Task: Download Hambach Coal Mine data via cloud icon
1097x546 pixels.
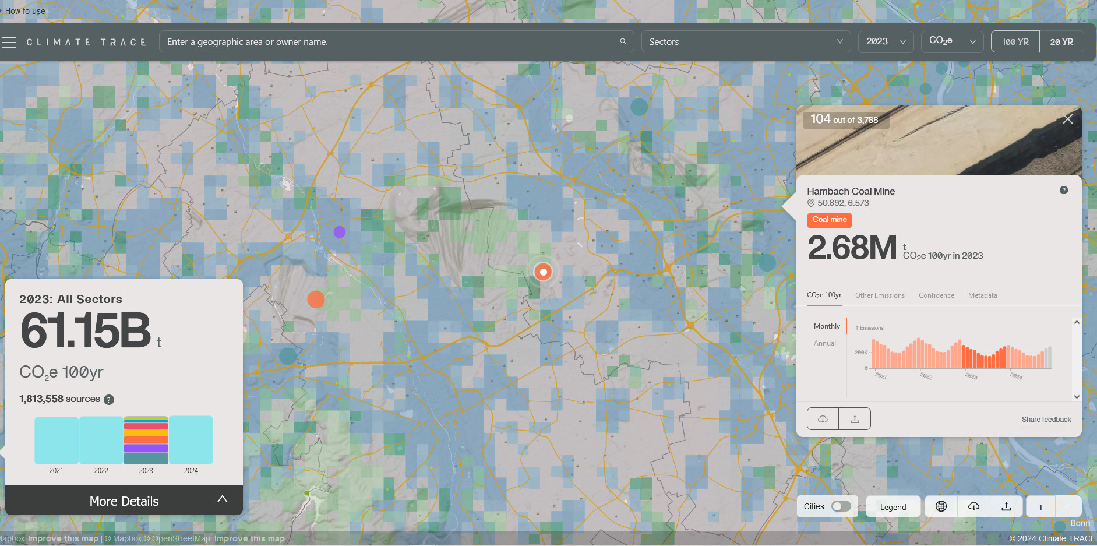Action: [x=823, y=419]
